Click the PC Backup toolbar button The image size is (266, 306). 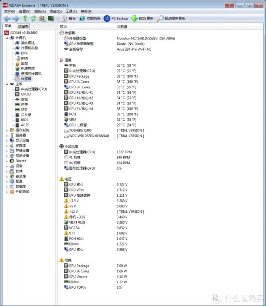[x=116, y=19]
